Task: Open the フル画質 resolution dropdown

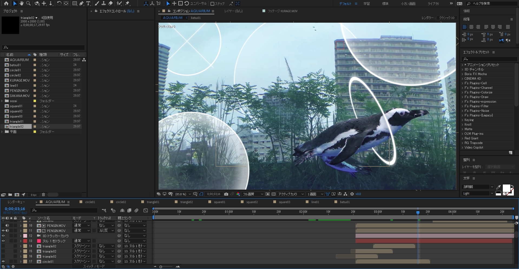Action: [x=253, y=194]
